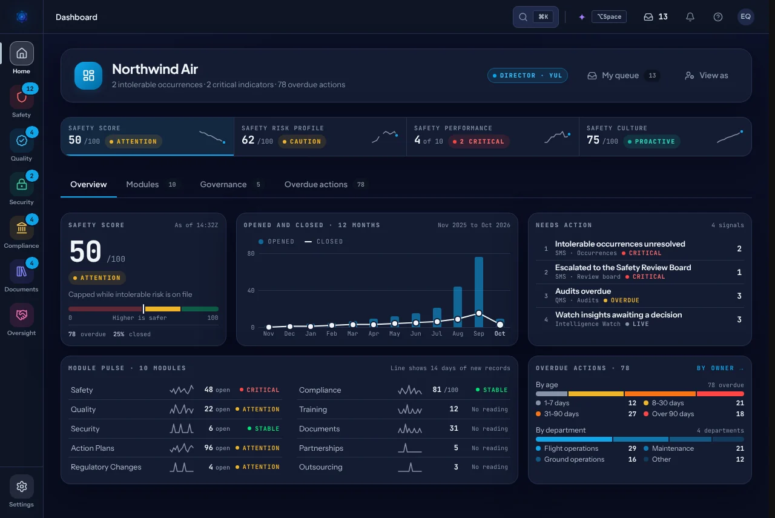Image resolution: width=775 pixels, height=518 pixels.
Task: Switch to the Modules tab
Action: pyautogui.click(x=153, y=184)
